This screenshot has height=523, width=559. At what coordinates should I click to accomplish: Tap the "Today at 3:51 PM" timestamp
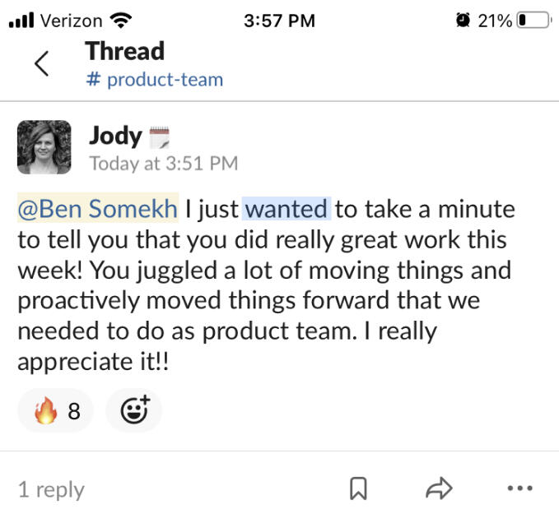click(163, 164)
